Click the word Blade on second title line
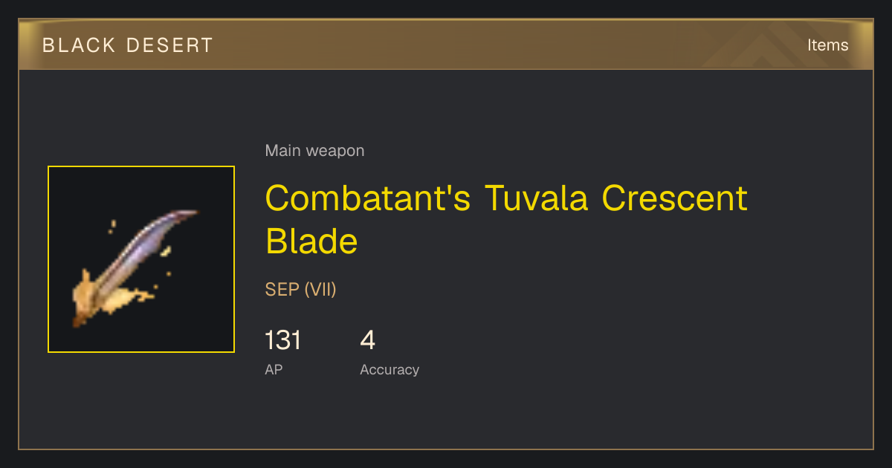892x468 pixels. [x=311, y=241]
